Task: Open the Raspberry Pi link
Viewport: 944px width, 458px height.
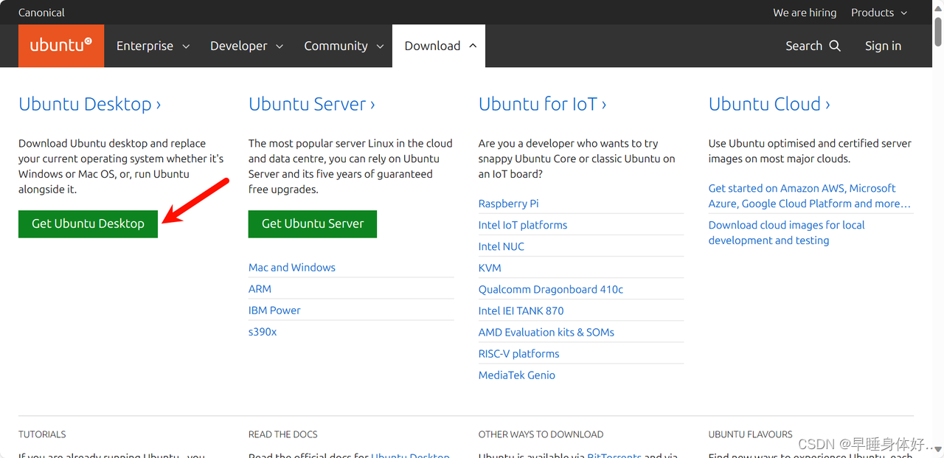Action: [509, 203]
